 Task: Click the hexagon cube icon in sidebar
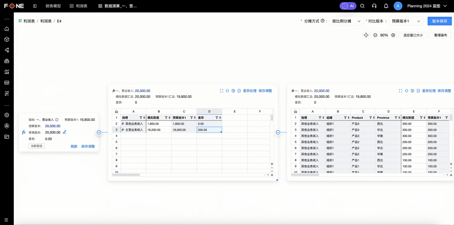7,126
